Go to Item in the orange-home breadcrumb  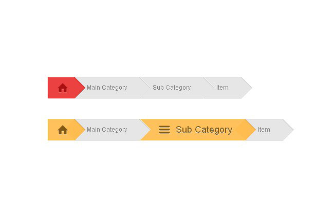[x=264, y=130]
